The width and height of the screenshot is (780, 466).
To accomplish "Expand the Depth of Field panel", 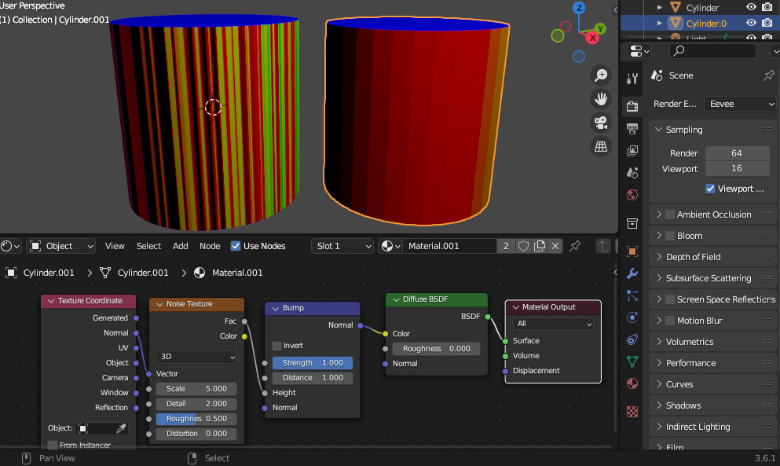I will pyautogui.click(x=658, y=257).
